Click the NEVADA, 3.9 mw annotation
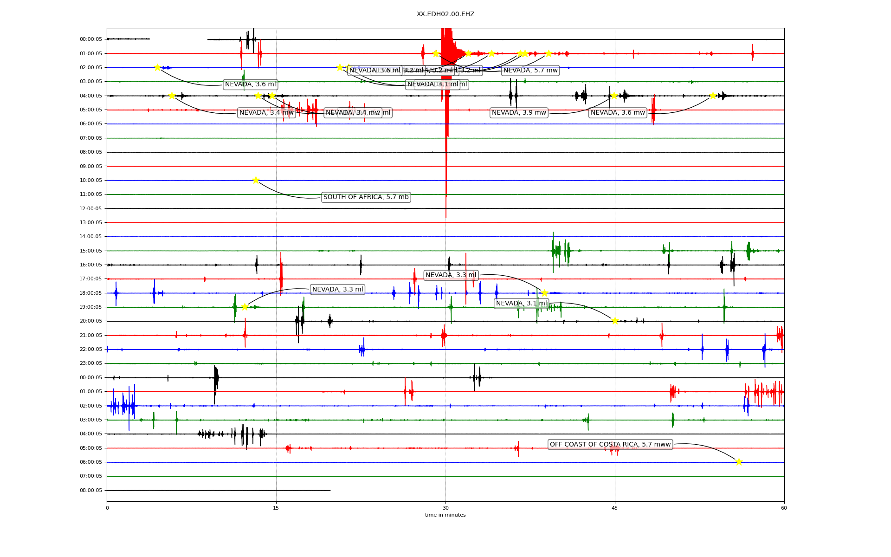This screenshot has width=891, height=557. (x=519, y=113)
